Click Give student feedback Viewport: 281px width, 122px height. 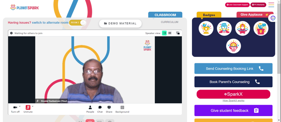pyautogui.click(x=233, y=111)
